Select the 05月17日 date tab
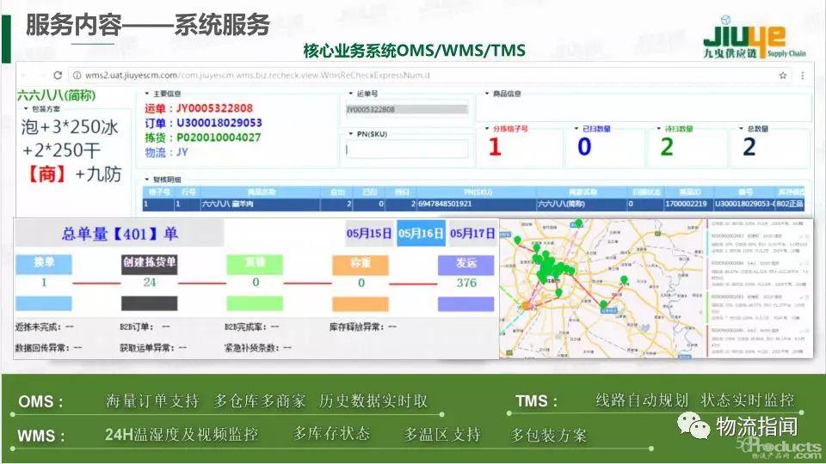This screenshot has height=464, width=826. tap(472, 233)
